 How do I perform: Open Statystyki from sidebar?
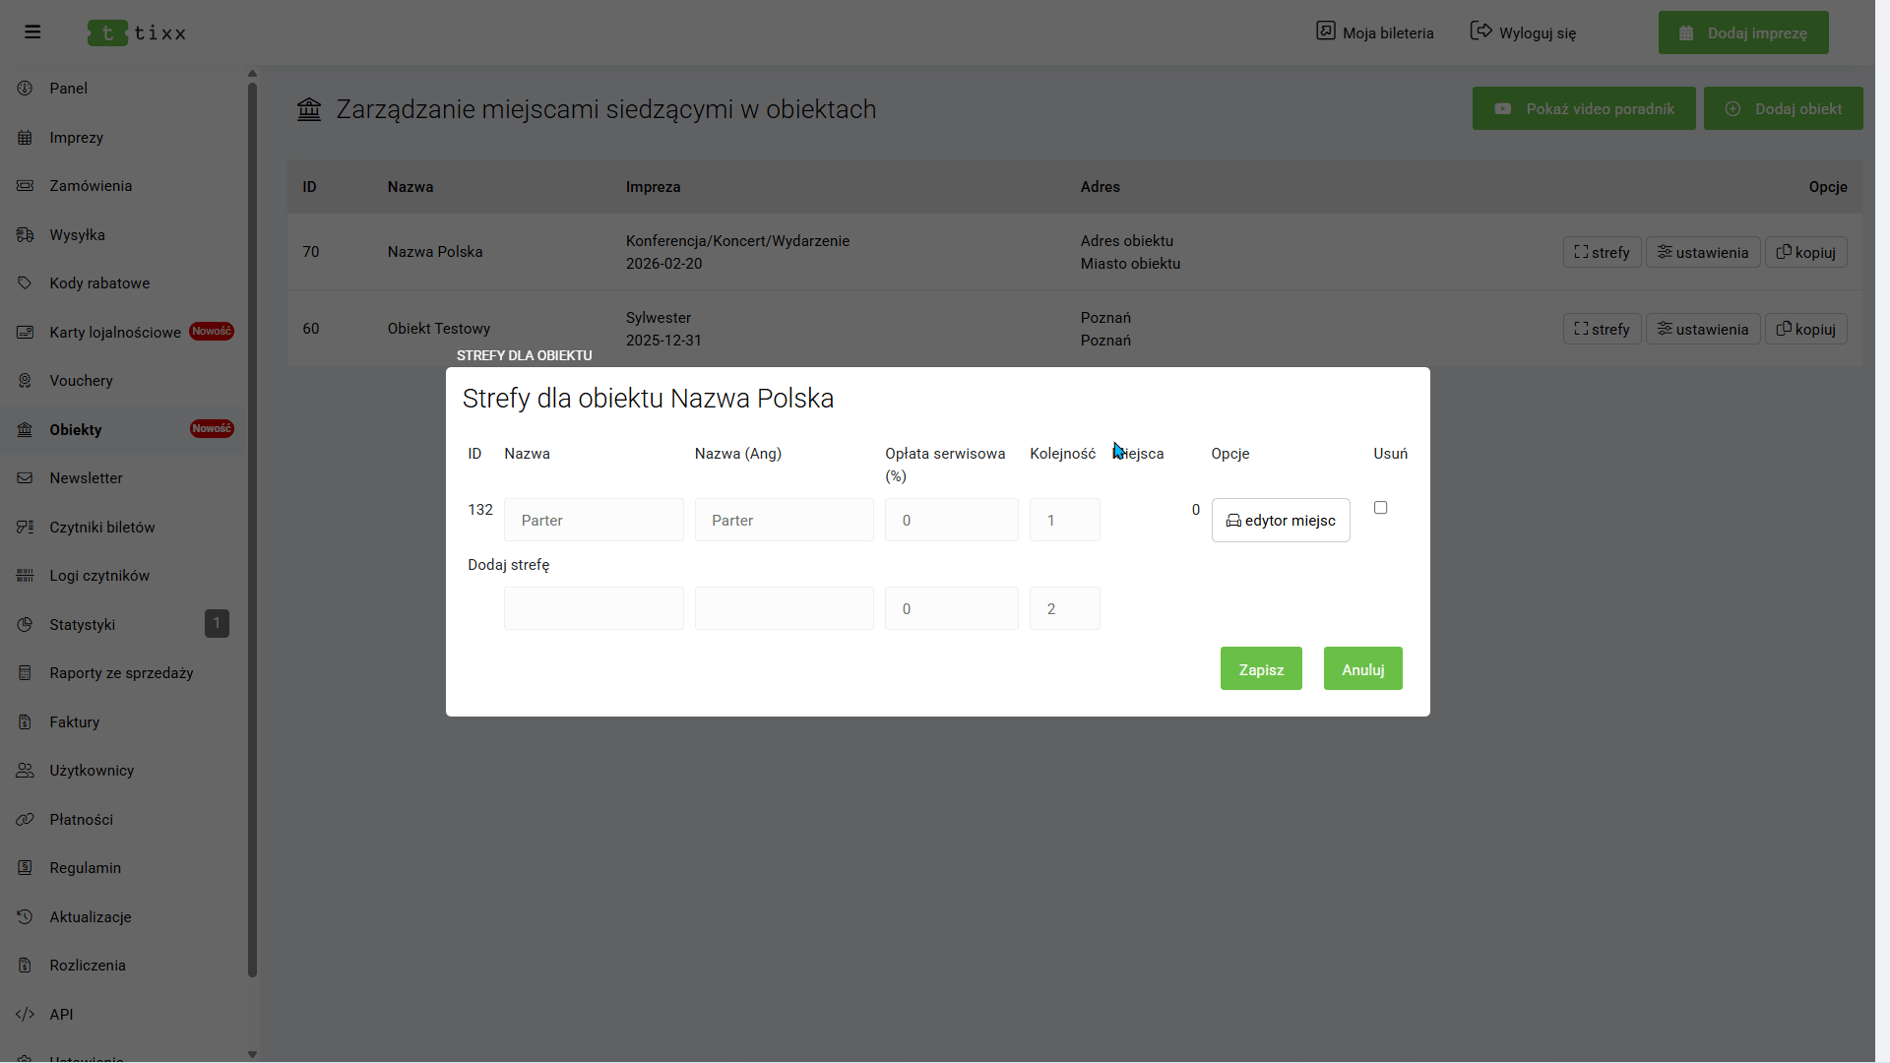83,625
